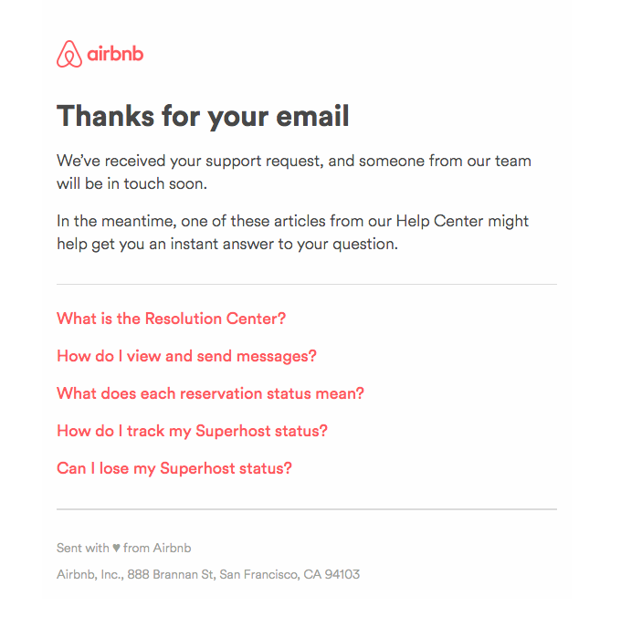Click the divider line below the article links
The height and width of the screenshot is (617, 621).
306,509
